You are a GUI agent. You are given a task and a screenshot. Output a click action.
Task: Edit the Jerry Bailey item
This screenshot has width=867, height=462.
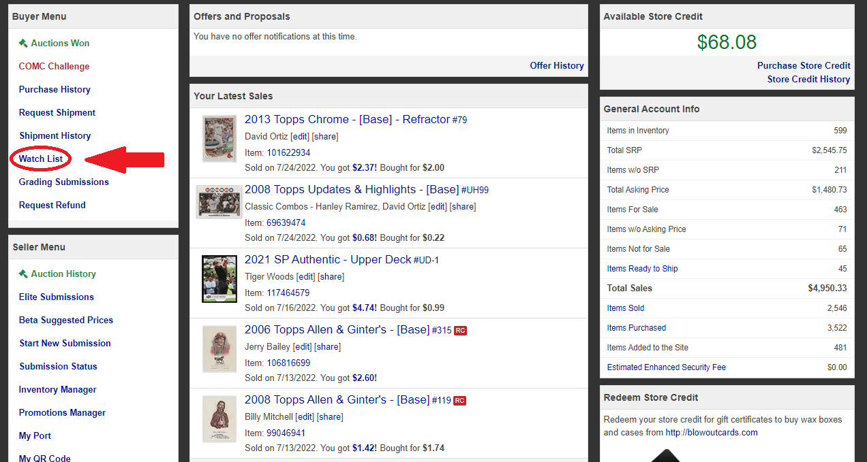pos(303,346)
